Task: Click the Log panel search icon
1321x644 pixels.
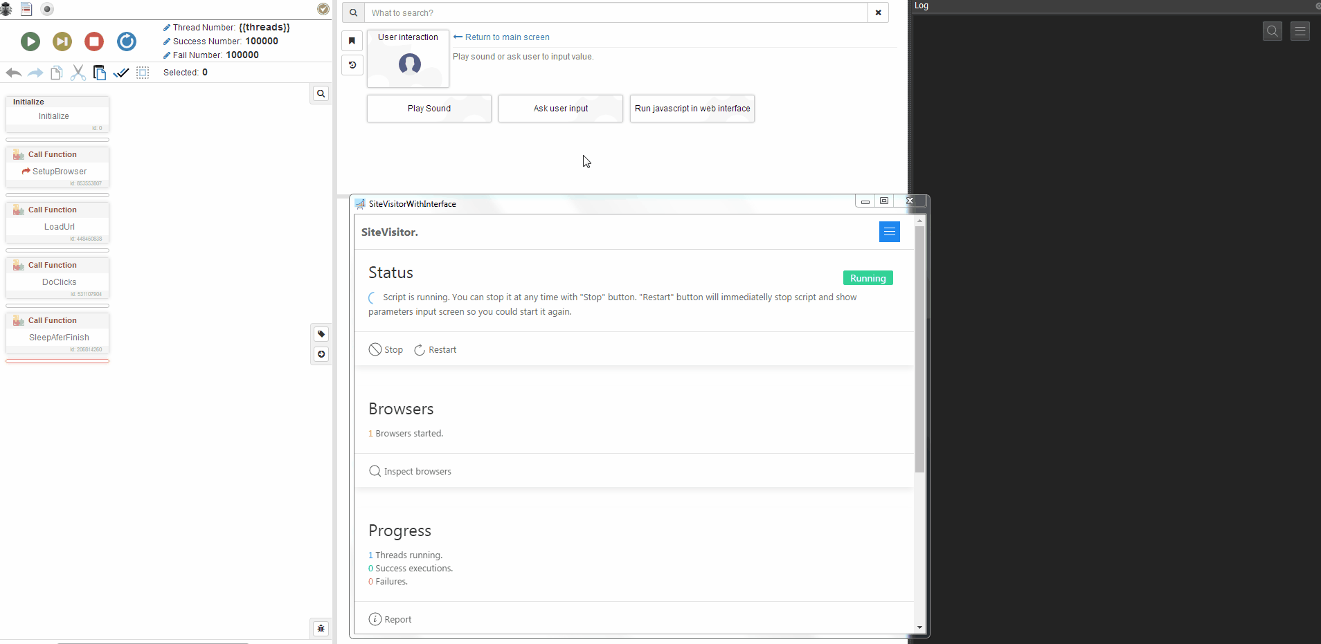Action: [1272, 31]
